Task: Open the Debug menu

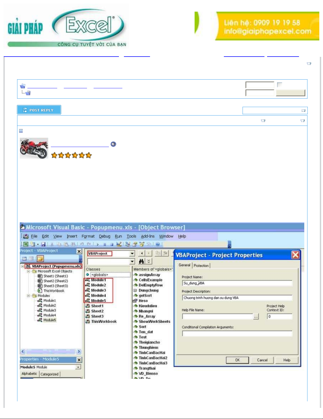Action: (x=104, y=236)
